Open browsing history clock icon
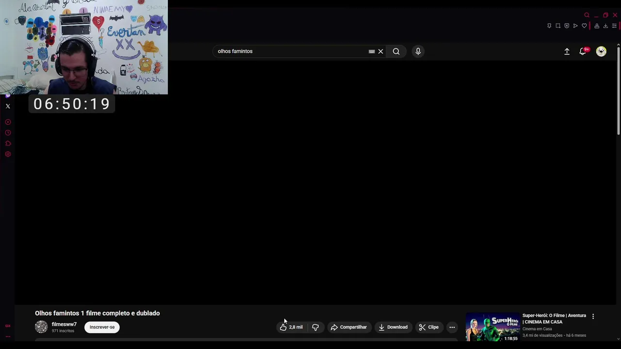This screenshot has height=349, width=621. pyautogui.click(x=8, y=133)
